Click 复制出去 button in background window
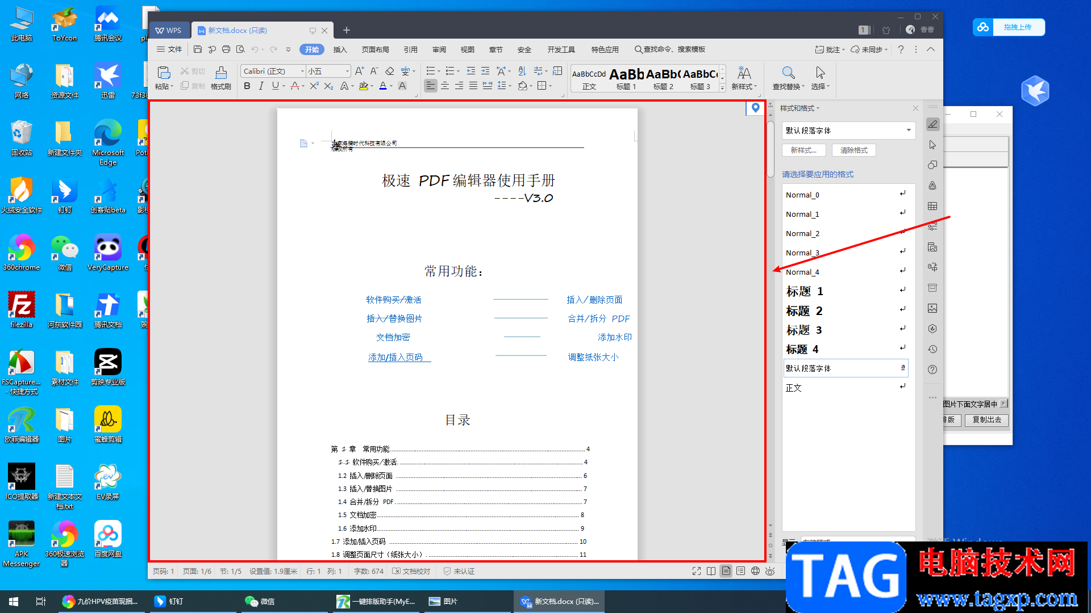 (x=986, y=419)
